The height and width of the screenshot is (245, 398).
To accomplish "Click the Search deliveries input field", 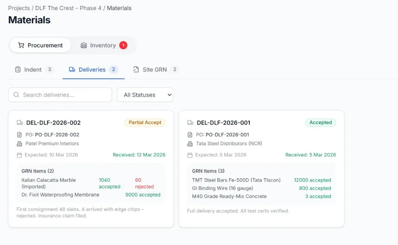I will point(60,95).
